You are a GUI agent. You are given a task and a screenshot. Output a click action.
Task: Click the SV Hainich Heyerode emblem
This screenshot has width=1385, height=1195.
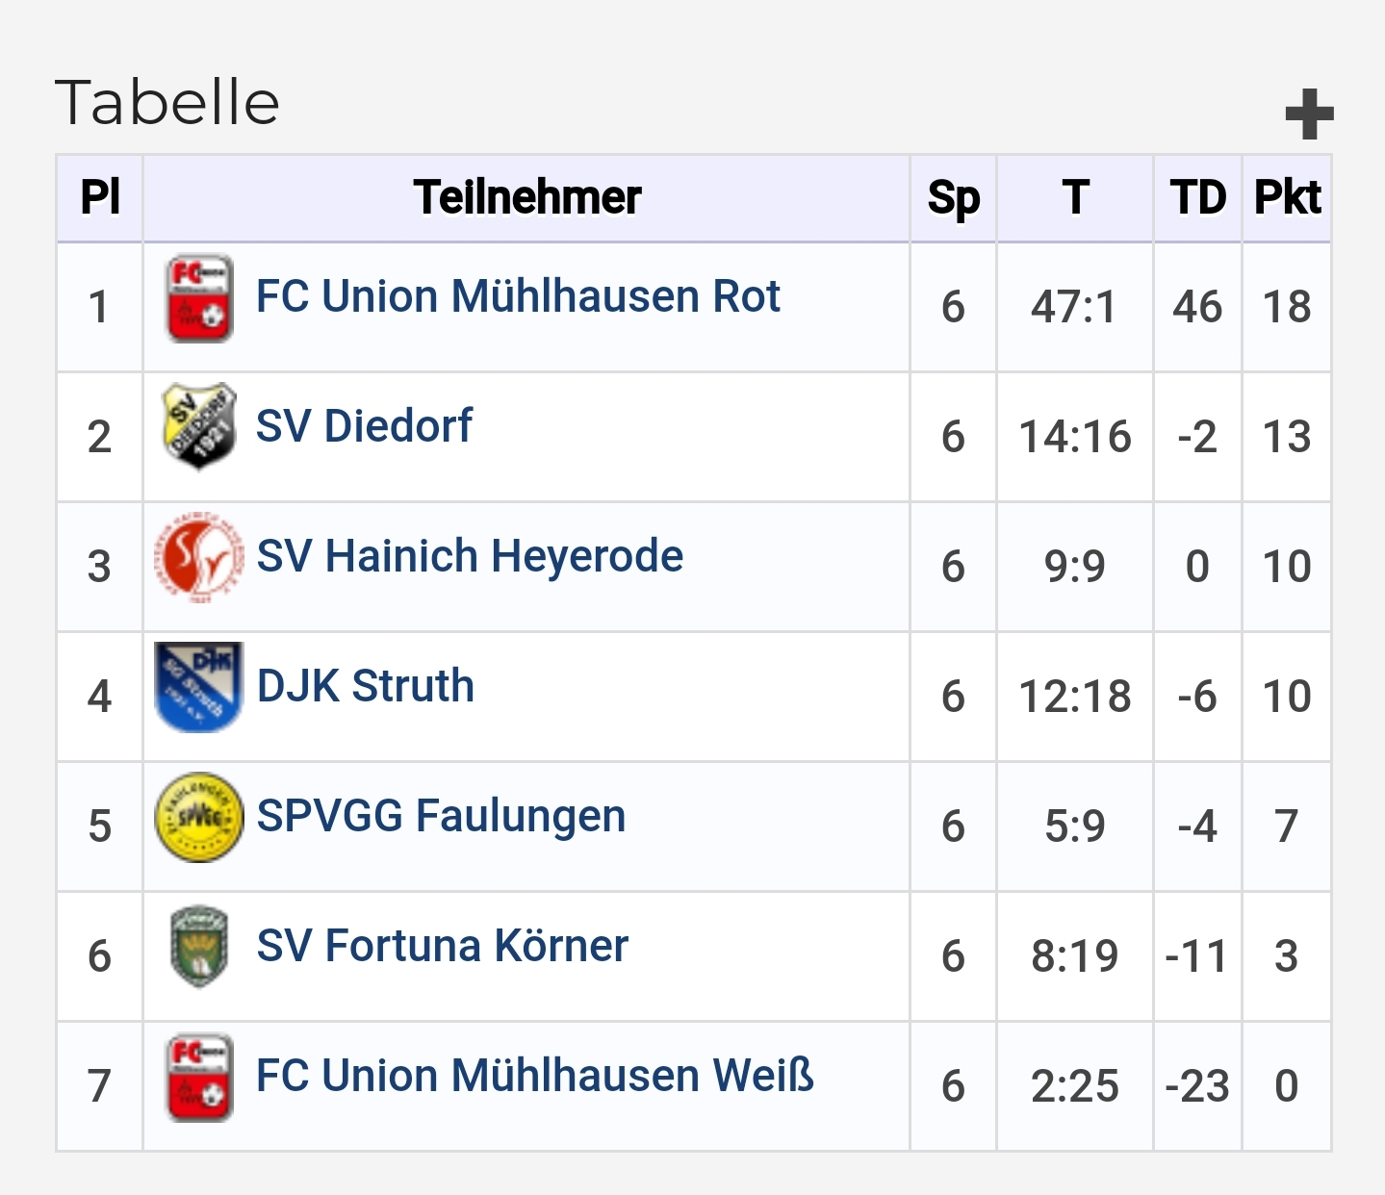(x=198, y=558)
